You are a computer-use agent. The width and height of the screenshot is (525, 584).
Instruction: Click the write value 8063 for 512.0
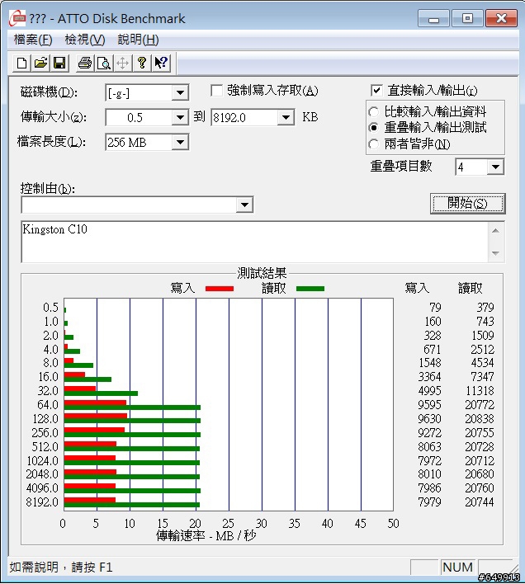(429, 446)
